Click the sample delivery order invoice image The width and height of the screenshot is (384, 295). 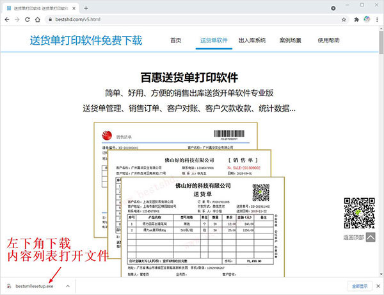(189, 199)
